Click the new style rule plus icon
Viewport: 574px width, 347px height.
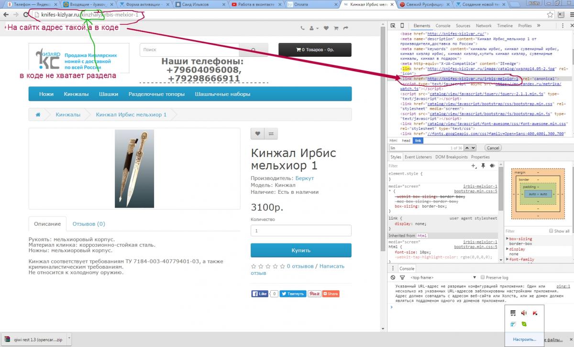(x=474, y=166)
